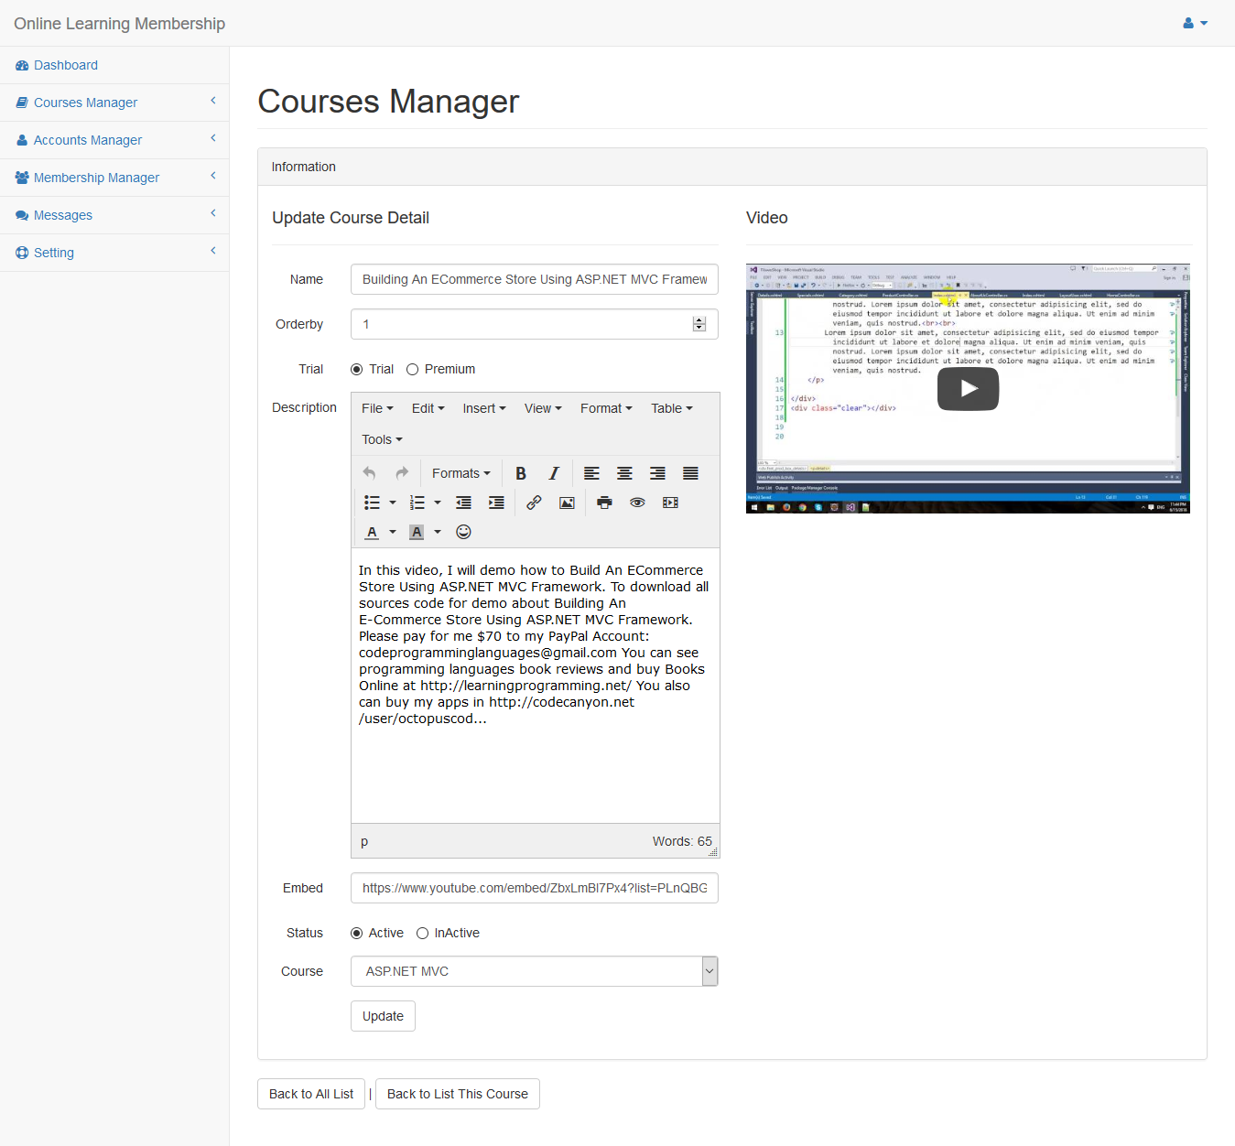This screenshot has height=1146, width=1235.
Task: Toggle bold formatting in the editor
Action: pos(521,473)
